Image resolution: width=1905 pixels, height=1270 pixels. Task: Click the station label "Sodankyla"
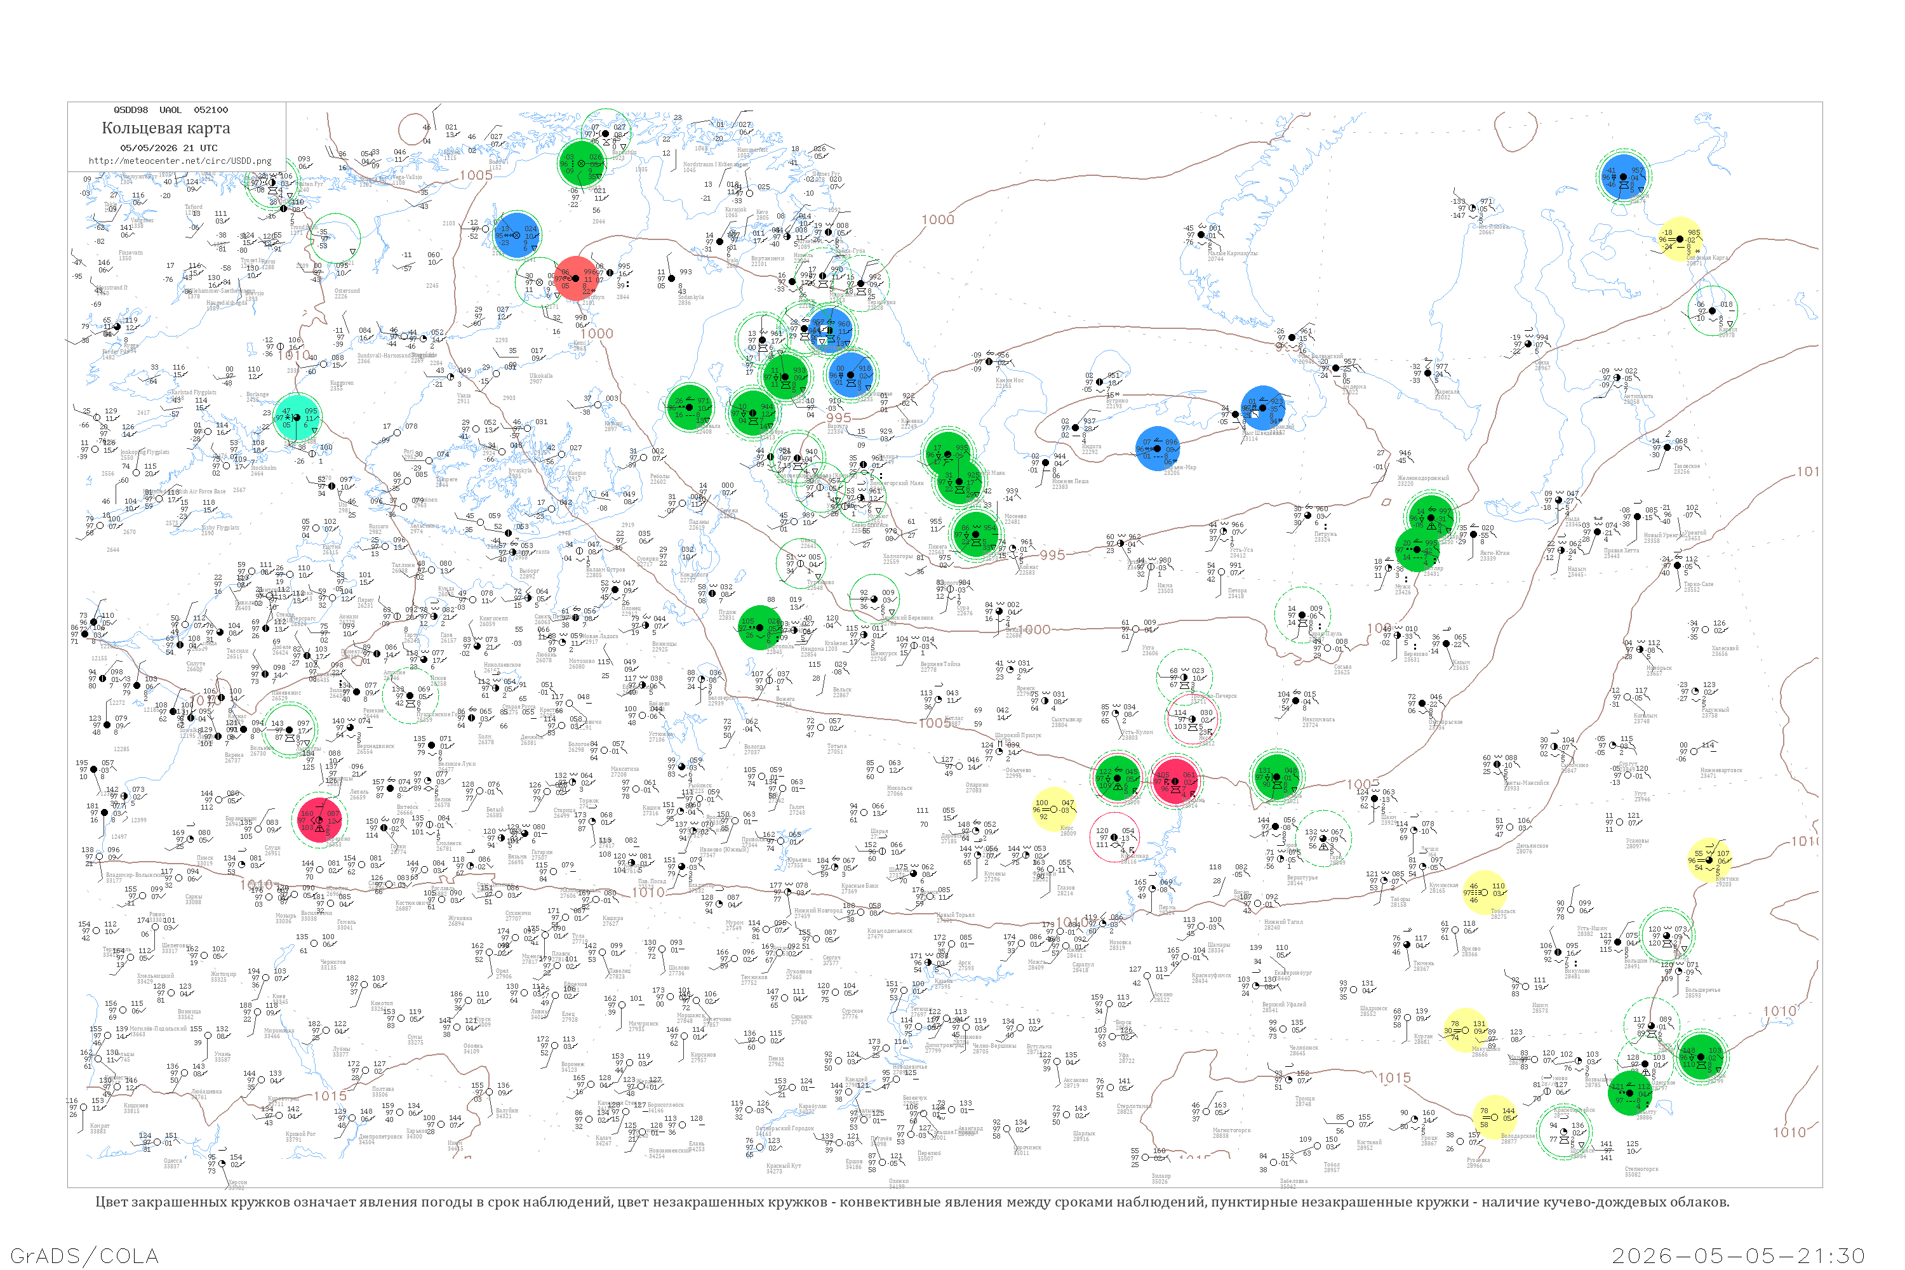pyautogui.click(x=691, y=298)
